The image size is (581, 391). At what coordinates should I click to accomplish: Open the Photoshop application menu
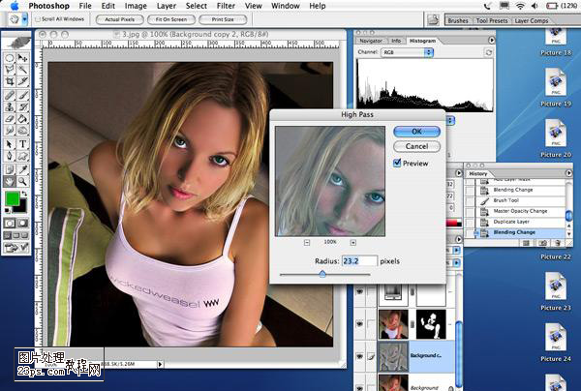coord(49,6)
